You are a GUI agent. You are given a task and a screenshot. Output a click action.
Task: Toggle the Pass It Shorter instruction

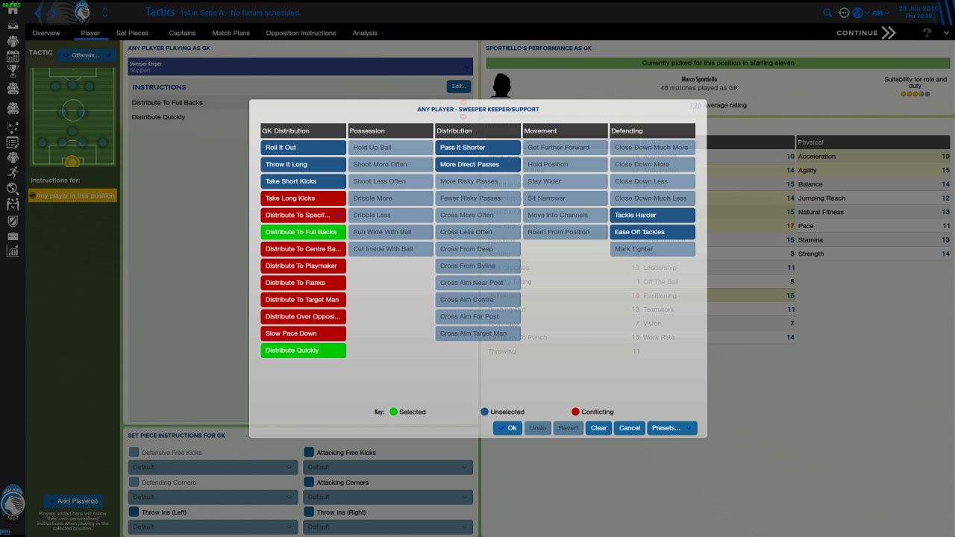pos(477,148)
